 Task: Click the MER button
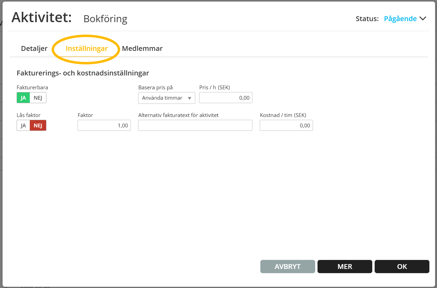pyautogui.click(x=345, y=267)
